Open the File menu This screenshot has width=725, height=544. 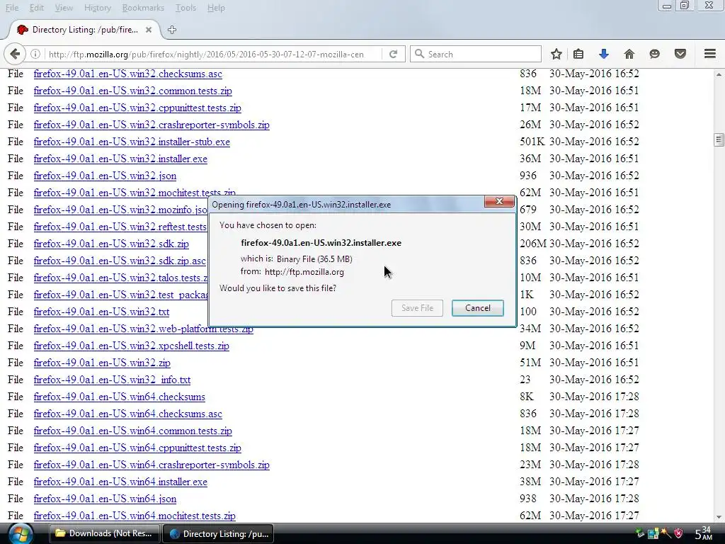[12, 8]
